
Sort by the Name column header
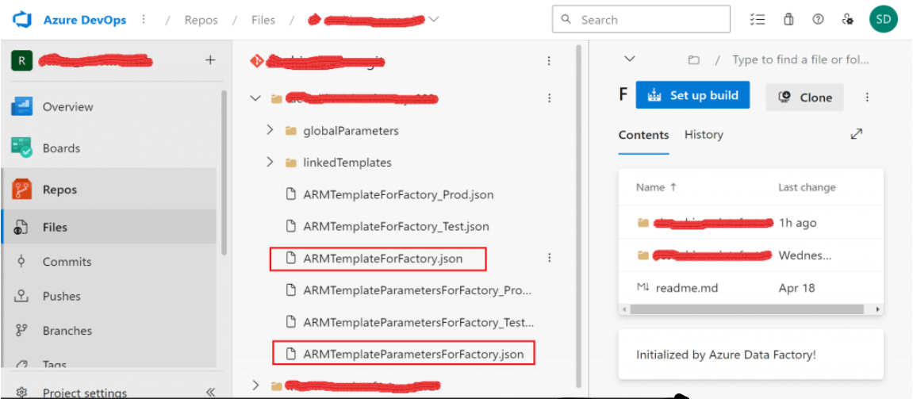click(x=656, y=187)
